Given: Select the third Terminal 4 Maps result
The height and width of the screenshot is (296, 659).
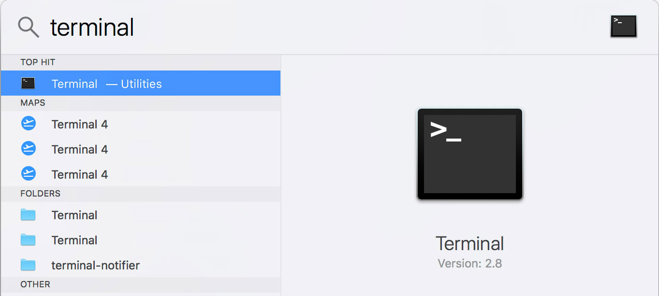Looking at the screenshot, I should (x=80, y=174).
